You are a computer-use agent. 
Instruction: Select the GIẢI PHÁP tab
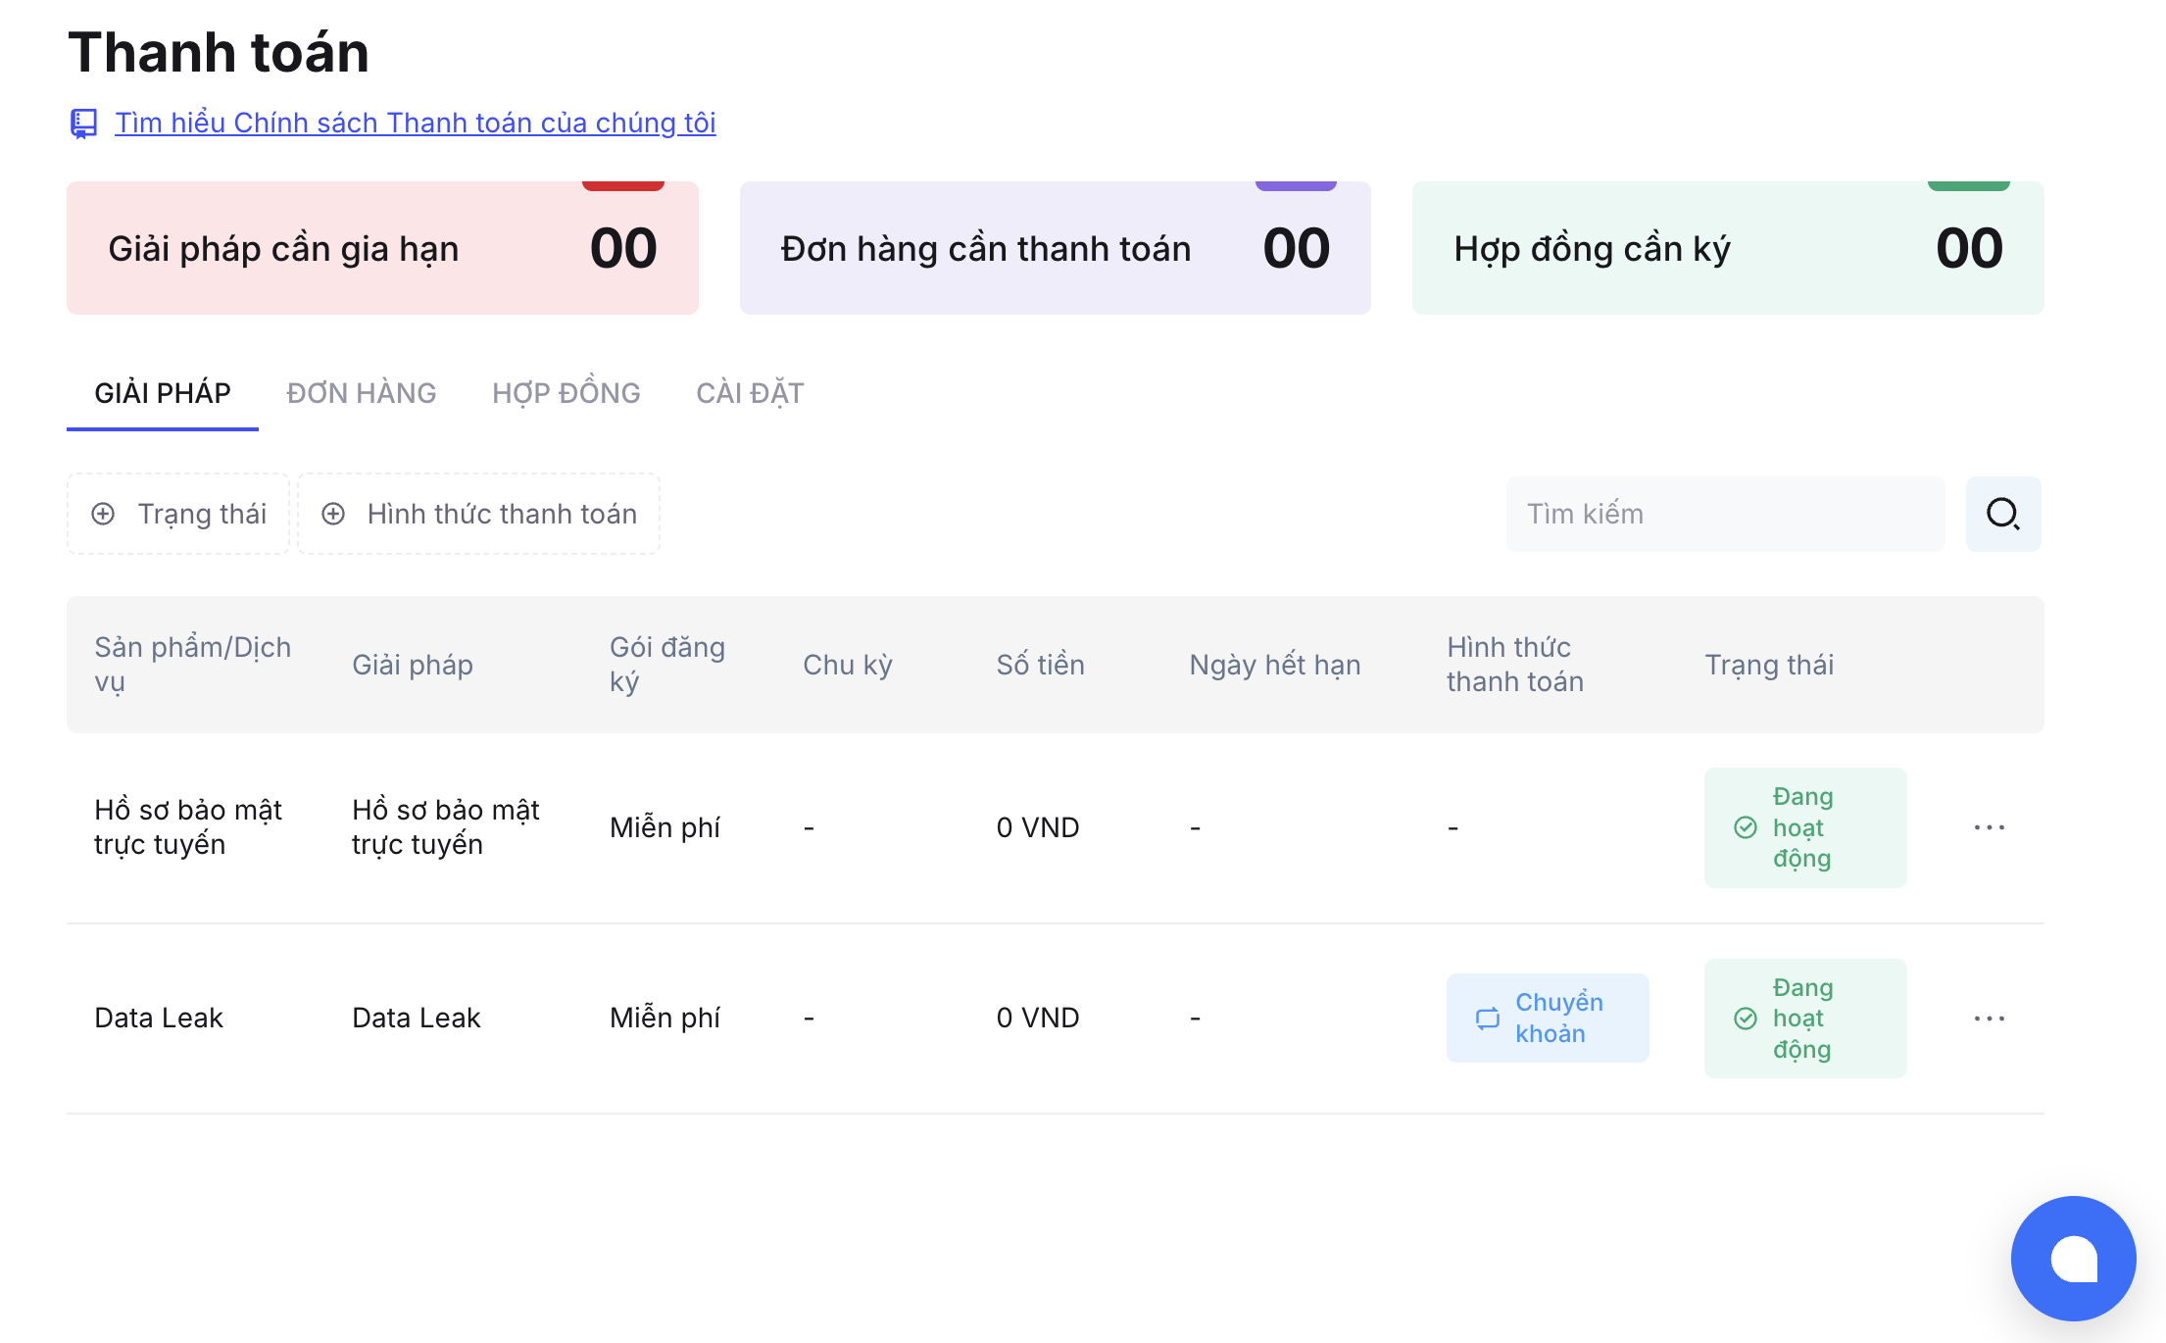click(x=162, y=393)
